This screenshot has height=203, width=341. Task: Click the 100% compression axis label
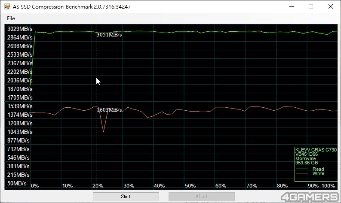click(x=328, y=186)
